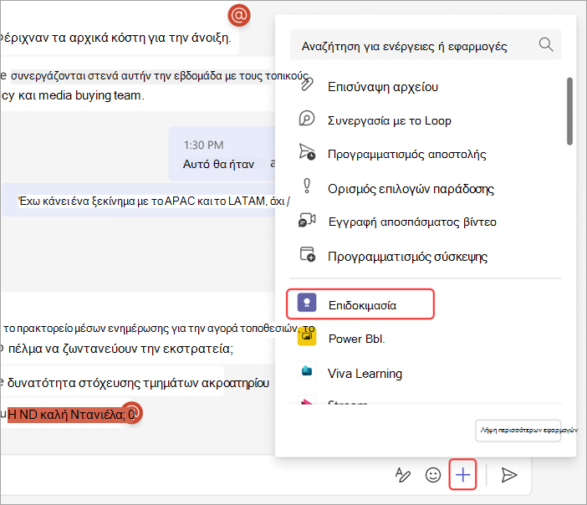Click the purple Praise app icon
The height and width of the screenshot is (505, 587).
click(307, 303)
